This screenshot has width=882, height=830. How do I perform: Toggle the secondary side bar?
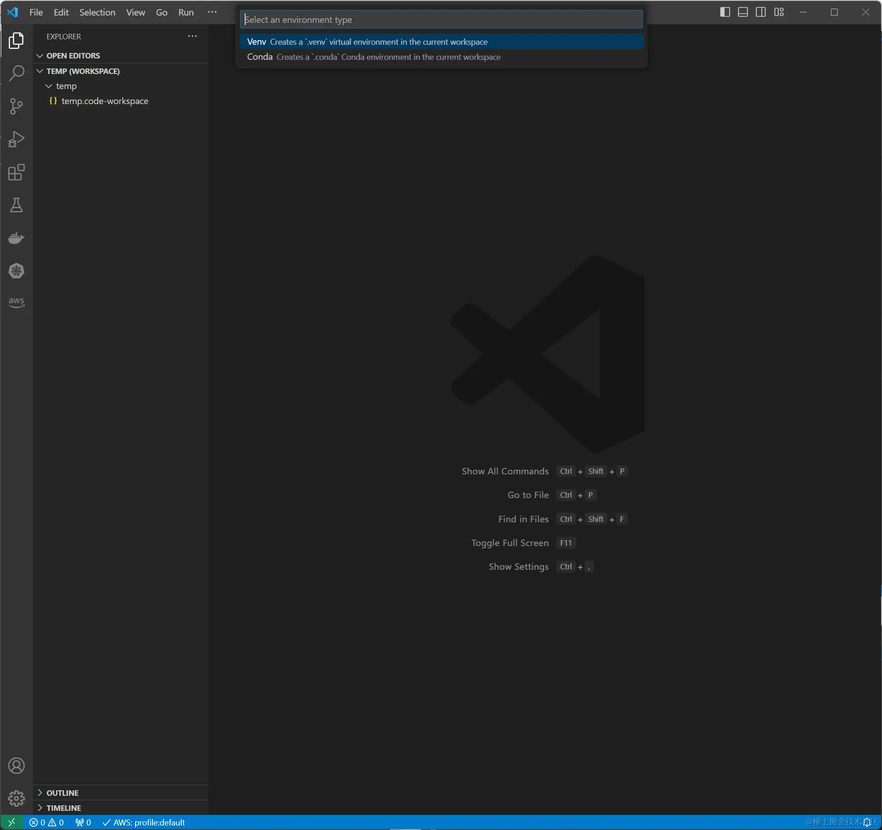761,12
